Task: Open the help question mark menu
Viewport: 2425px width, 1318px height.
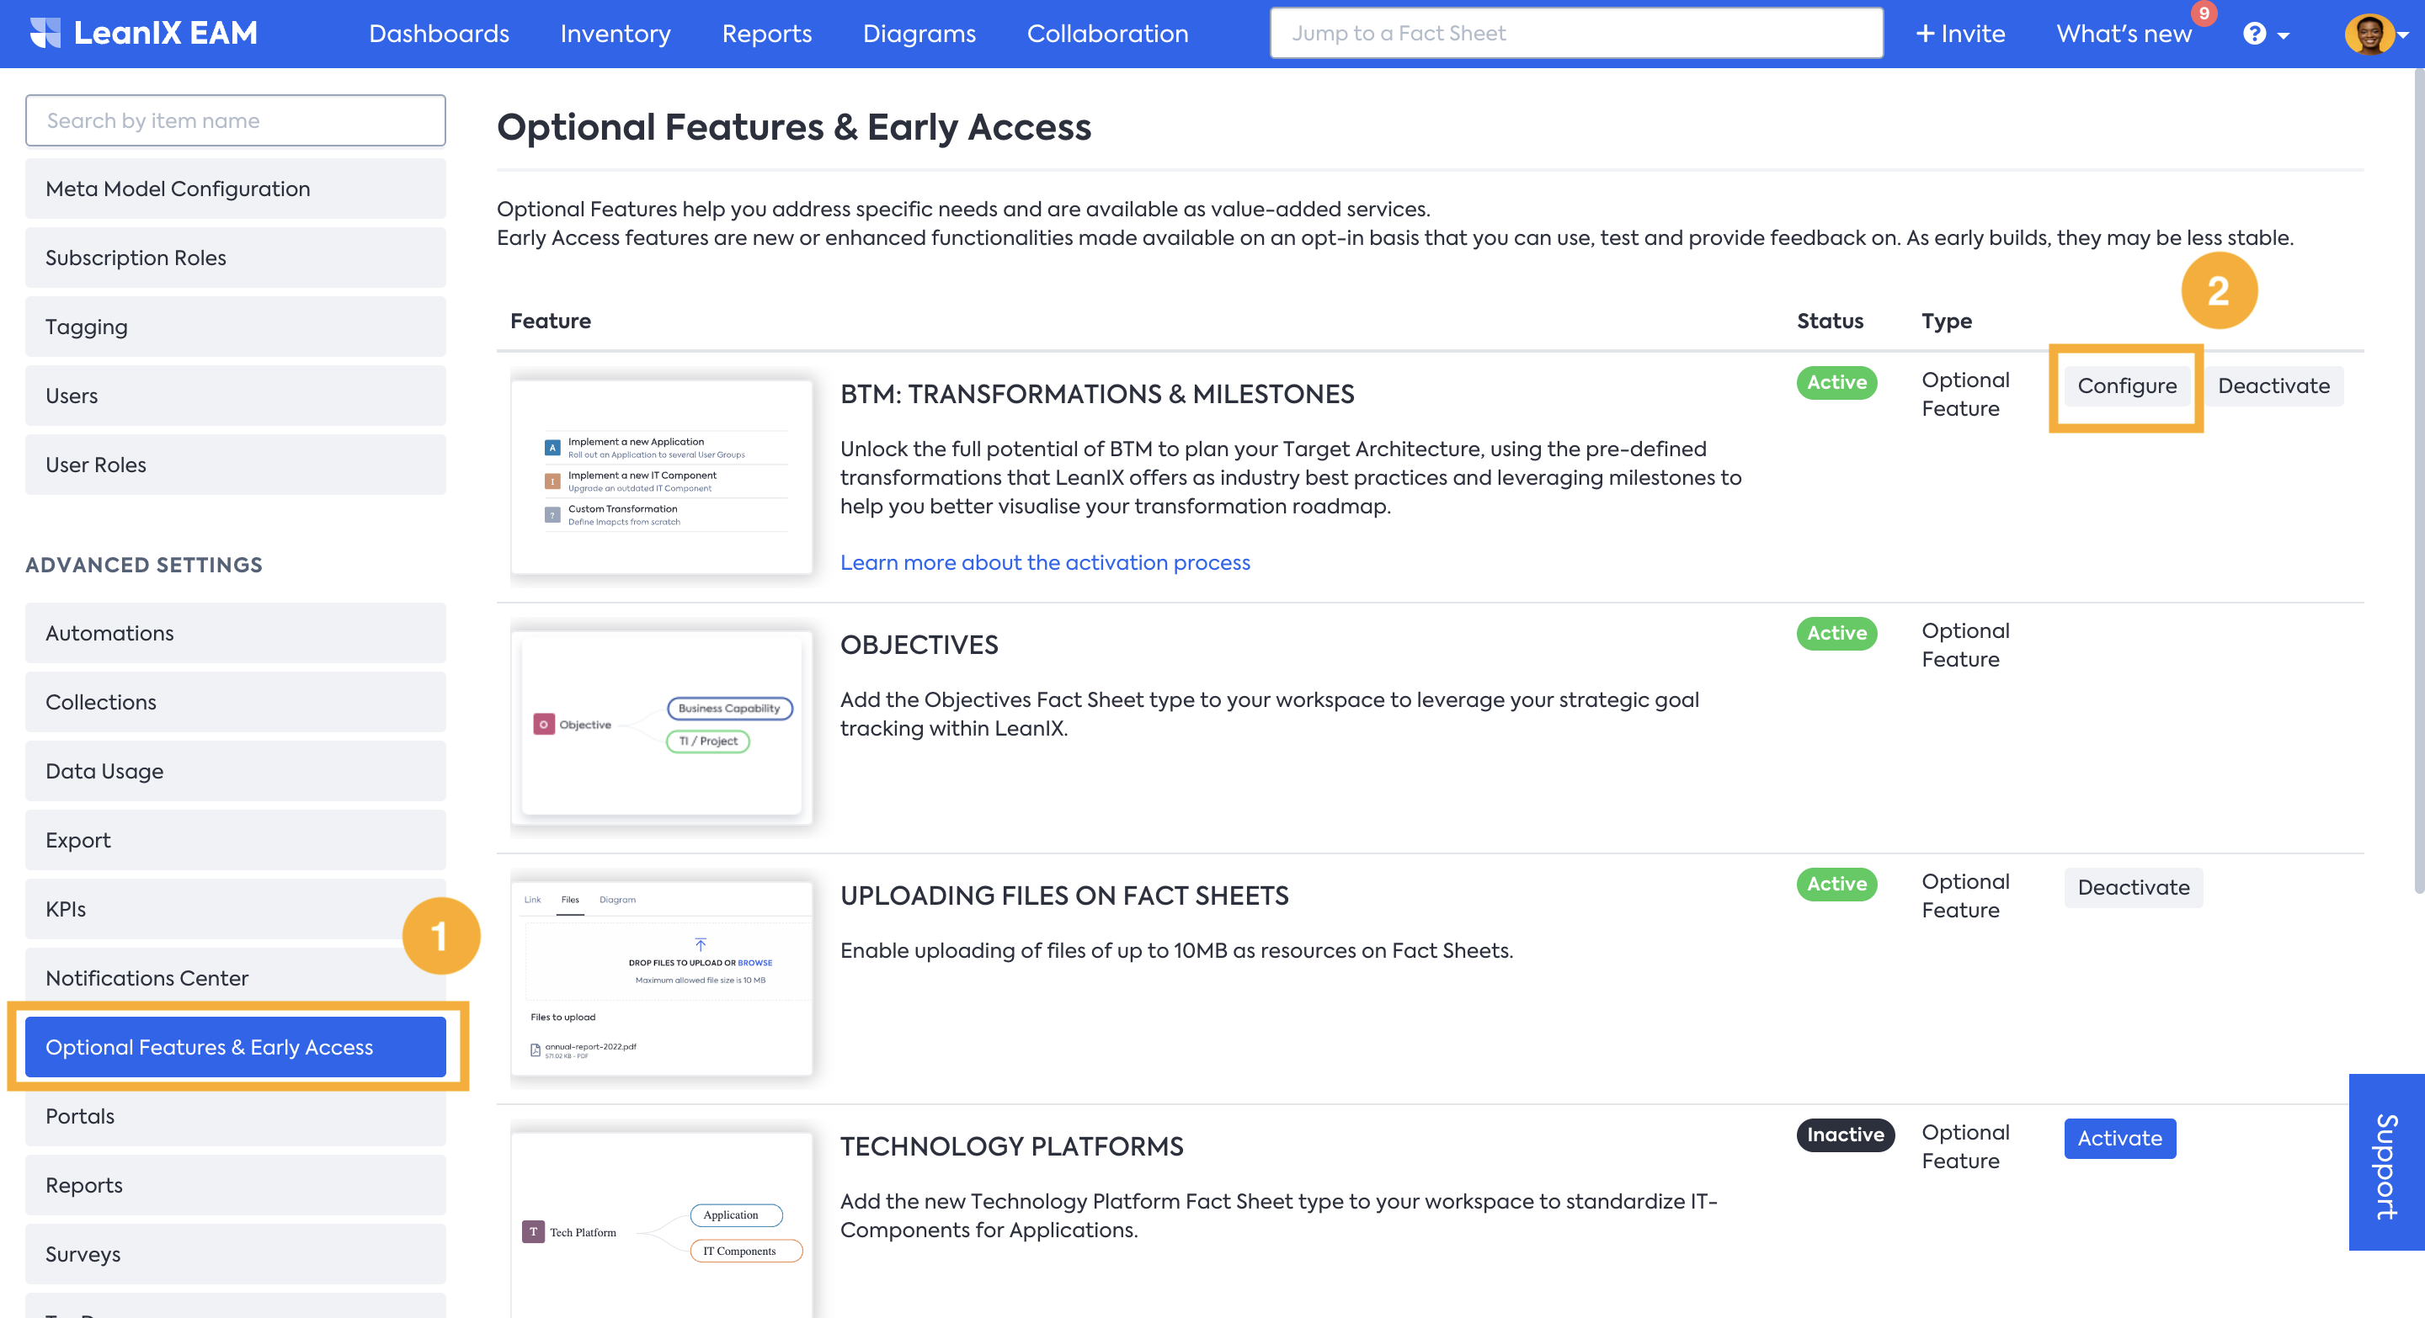Action: pyautogui.click(x=2254, y=34)
